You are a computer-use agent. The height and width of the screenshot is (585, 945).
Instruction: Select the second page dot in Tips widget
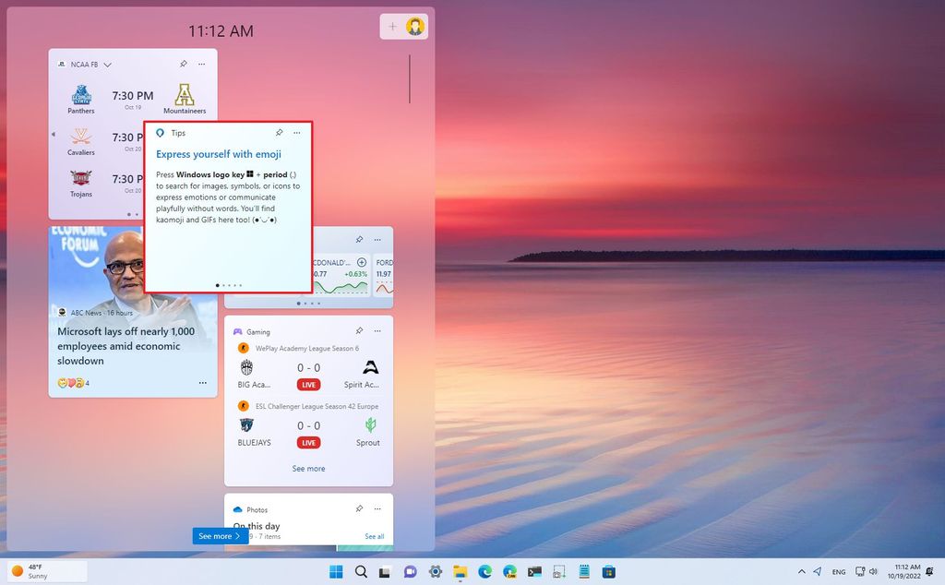click(224, 286)
